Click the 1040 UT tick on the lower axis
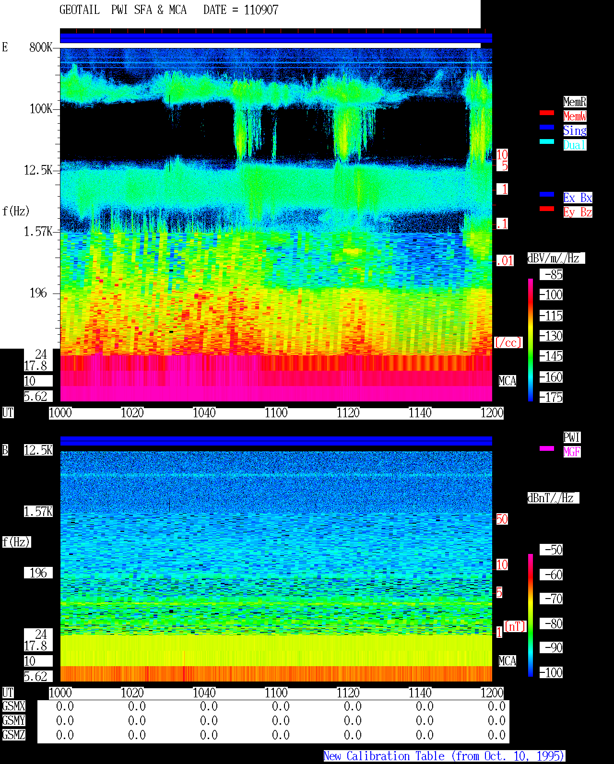The width and height of the screenshot is (614, 764). click(x=204, y=693)
